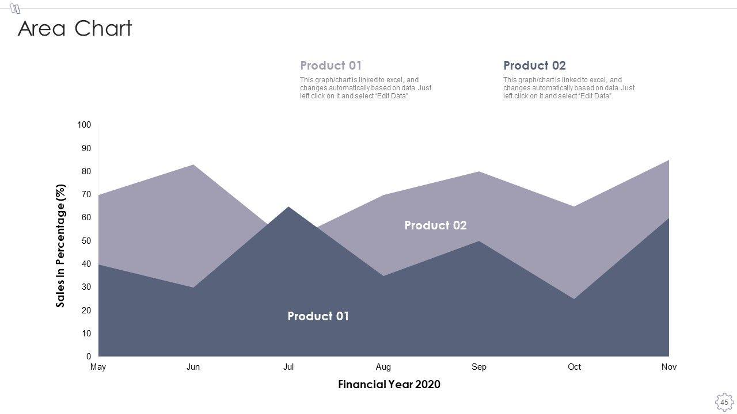Click the Sep label on the horizontal axis
Viewport: 737px width, 414px height.
click(x=479, y=367)
